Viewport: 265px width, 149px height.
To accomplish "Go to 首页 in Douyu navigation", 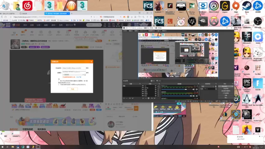I will click(x=25, y=25).
